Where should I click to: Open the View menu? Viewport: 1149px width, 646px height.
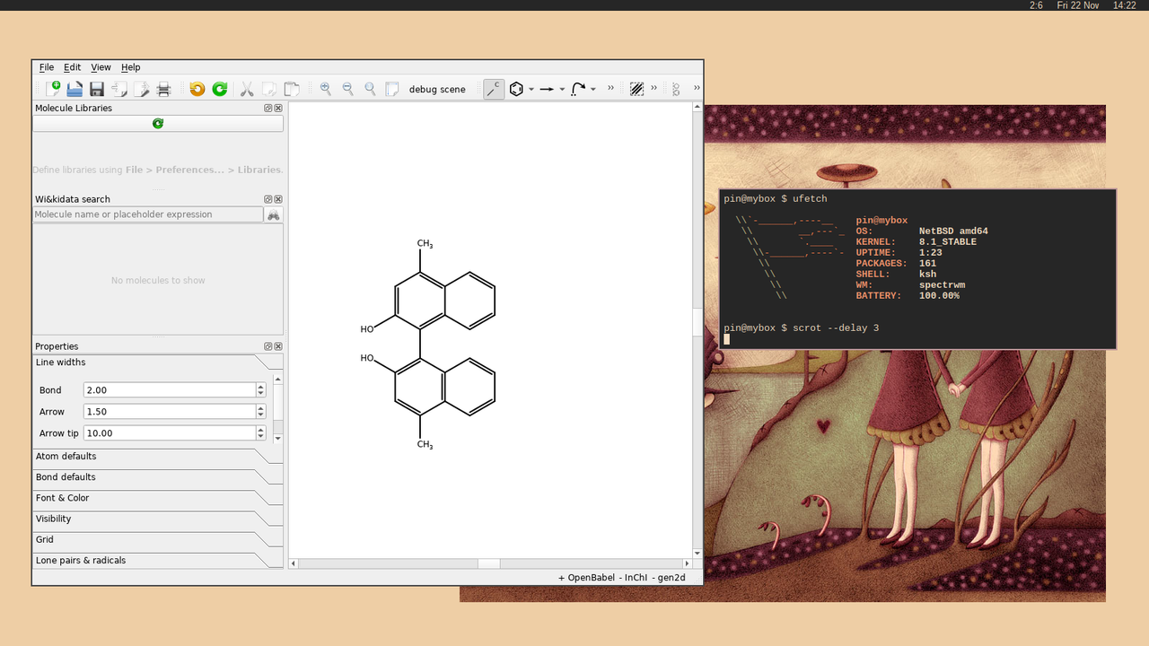101,67
